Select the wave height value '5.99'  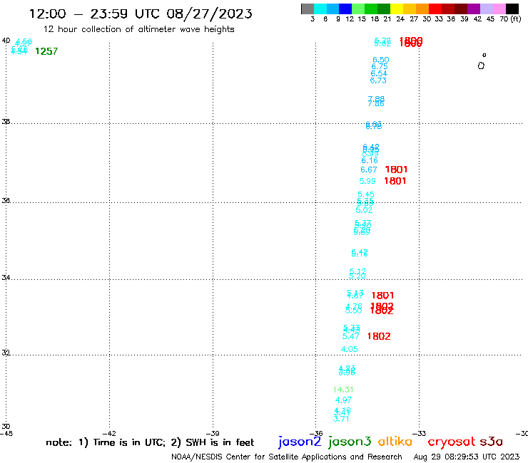tap(367, 181)
